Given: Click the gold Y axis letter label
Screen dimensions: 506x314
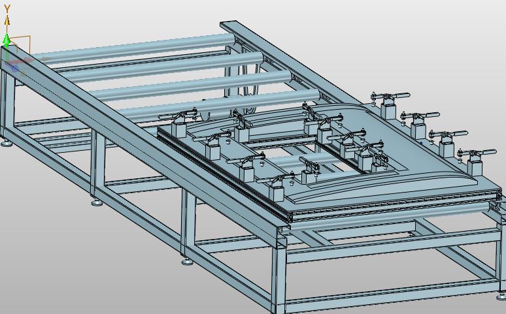Looking at the screenshot, I should pyautogui.click(x=7, y=9).
